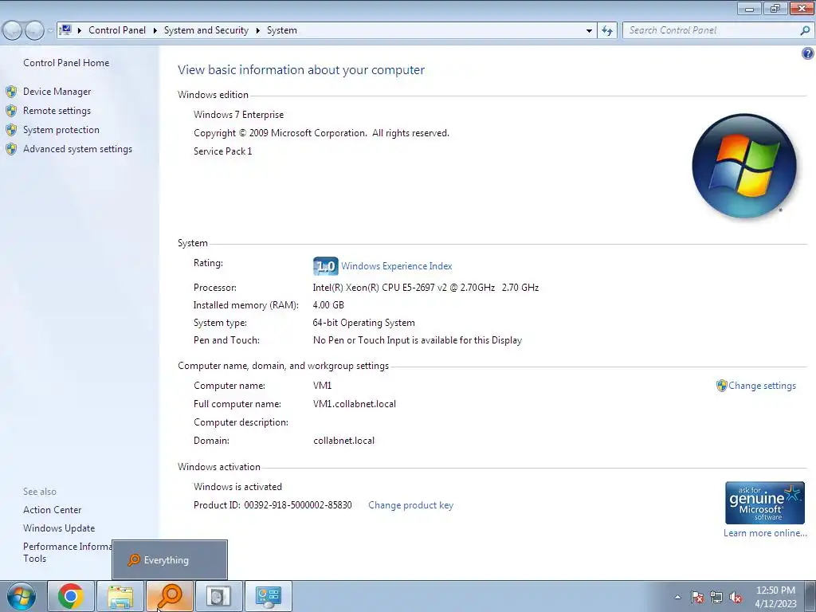Open Action Center under See also
Screen dimensions: 816x612
[52, 510]
